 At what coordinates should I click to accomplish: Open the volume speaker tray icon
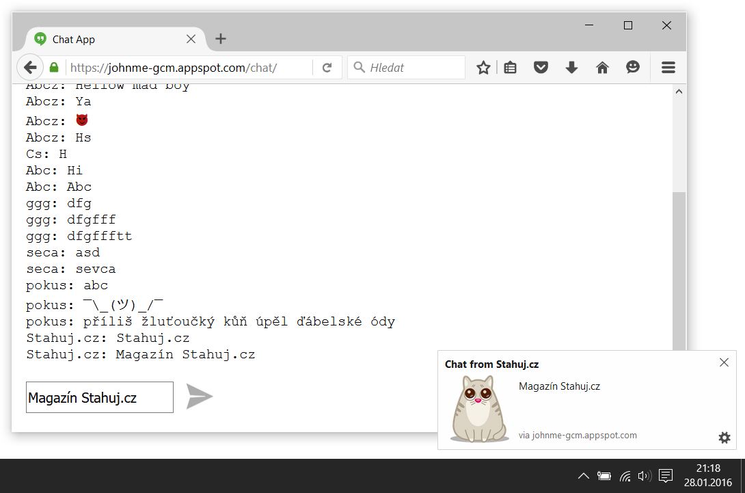pyautogui.click(x=645, y=476)
